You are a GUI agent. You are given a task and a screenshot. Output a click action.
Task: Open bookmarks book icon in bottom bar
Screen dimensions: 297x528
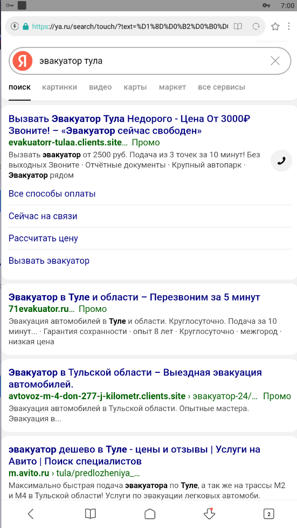[x=90, y=514]
